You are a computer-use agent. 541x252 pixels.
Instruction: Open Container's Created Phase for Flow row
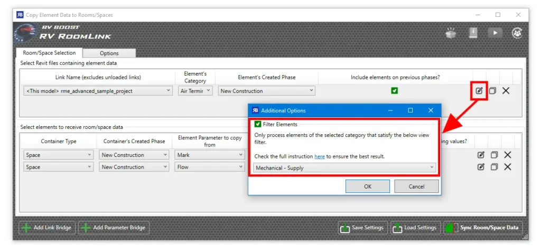[x=134, y=167]
